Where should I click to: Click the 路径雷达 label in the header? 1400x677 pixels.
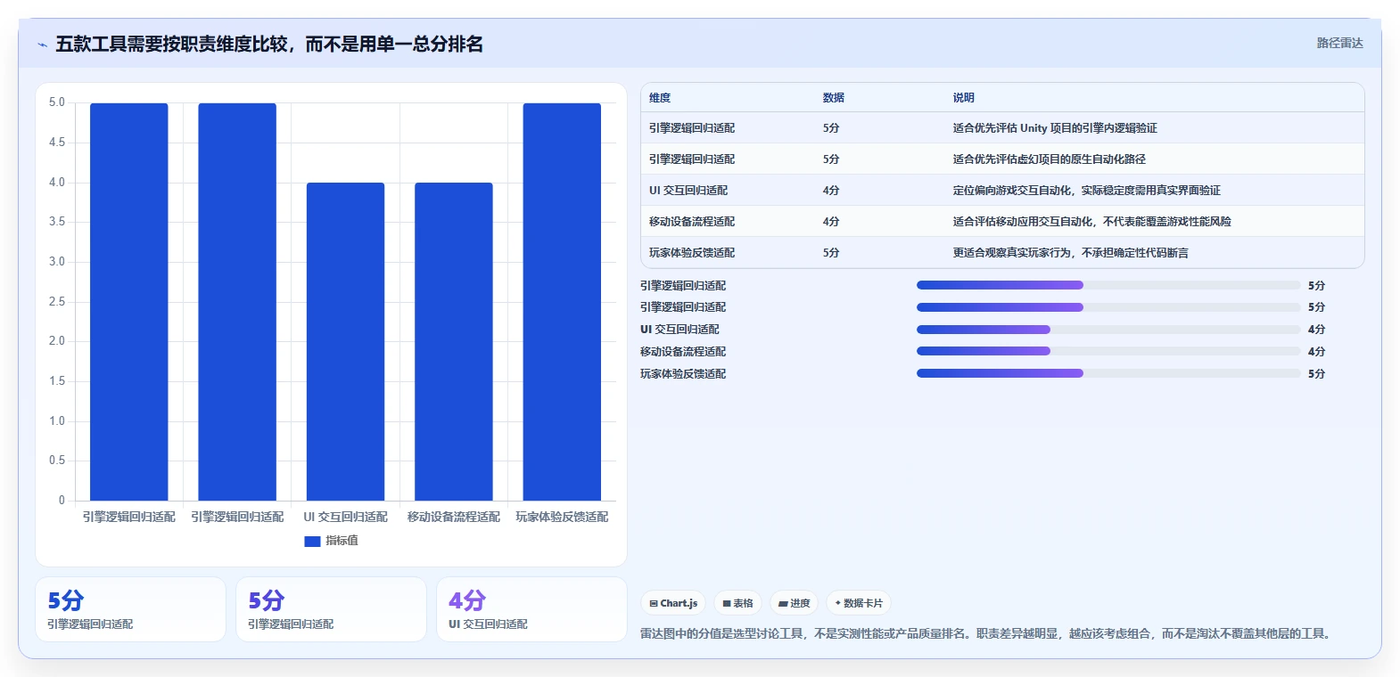[x=1339, y=43]
